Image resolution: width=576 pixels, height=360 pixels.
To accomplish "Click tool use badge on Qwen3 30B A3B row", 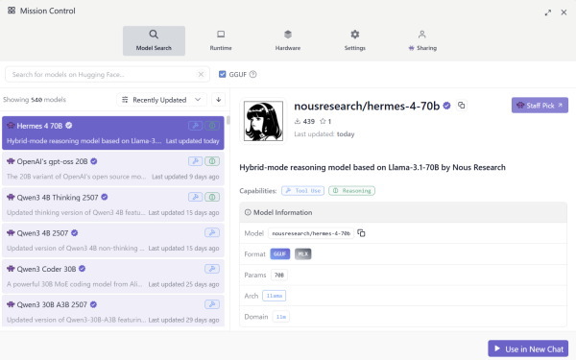I will click(x=212, y=304).
